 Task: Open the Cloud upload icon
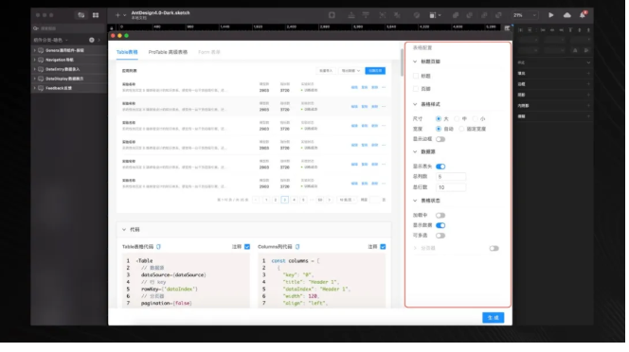(x=567, y=15)
